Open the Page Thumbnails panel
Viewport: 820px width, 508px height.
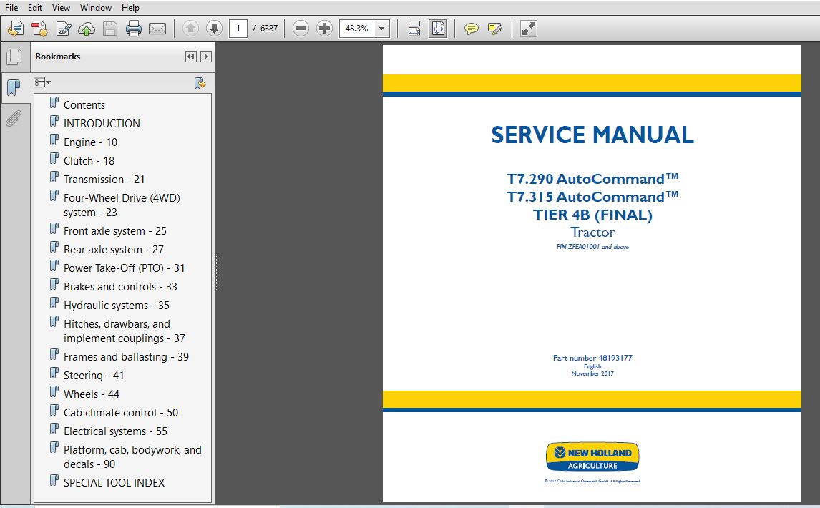pyautogui.click(x=14, y=57)
